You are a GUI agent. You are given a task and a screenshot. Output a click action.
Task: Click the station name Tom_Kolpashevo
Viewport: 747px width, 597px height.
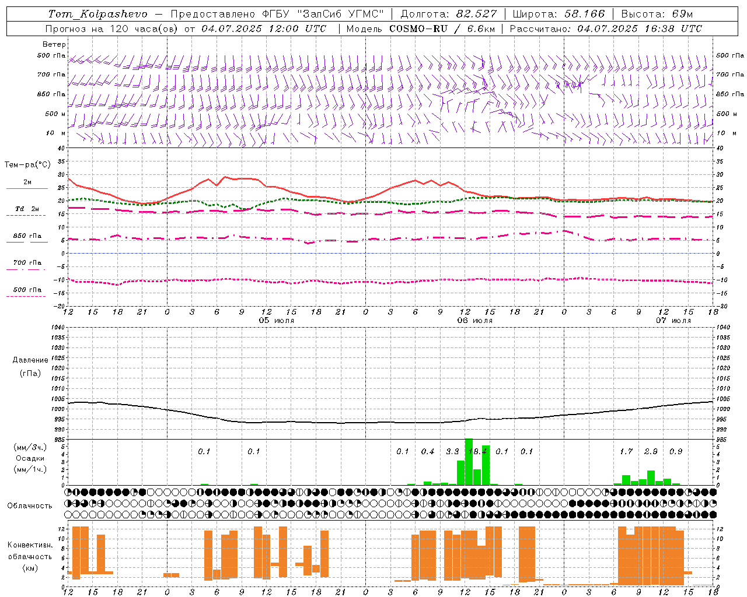(x=97, y=14)
